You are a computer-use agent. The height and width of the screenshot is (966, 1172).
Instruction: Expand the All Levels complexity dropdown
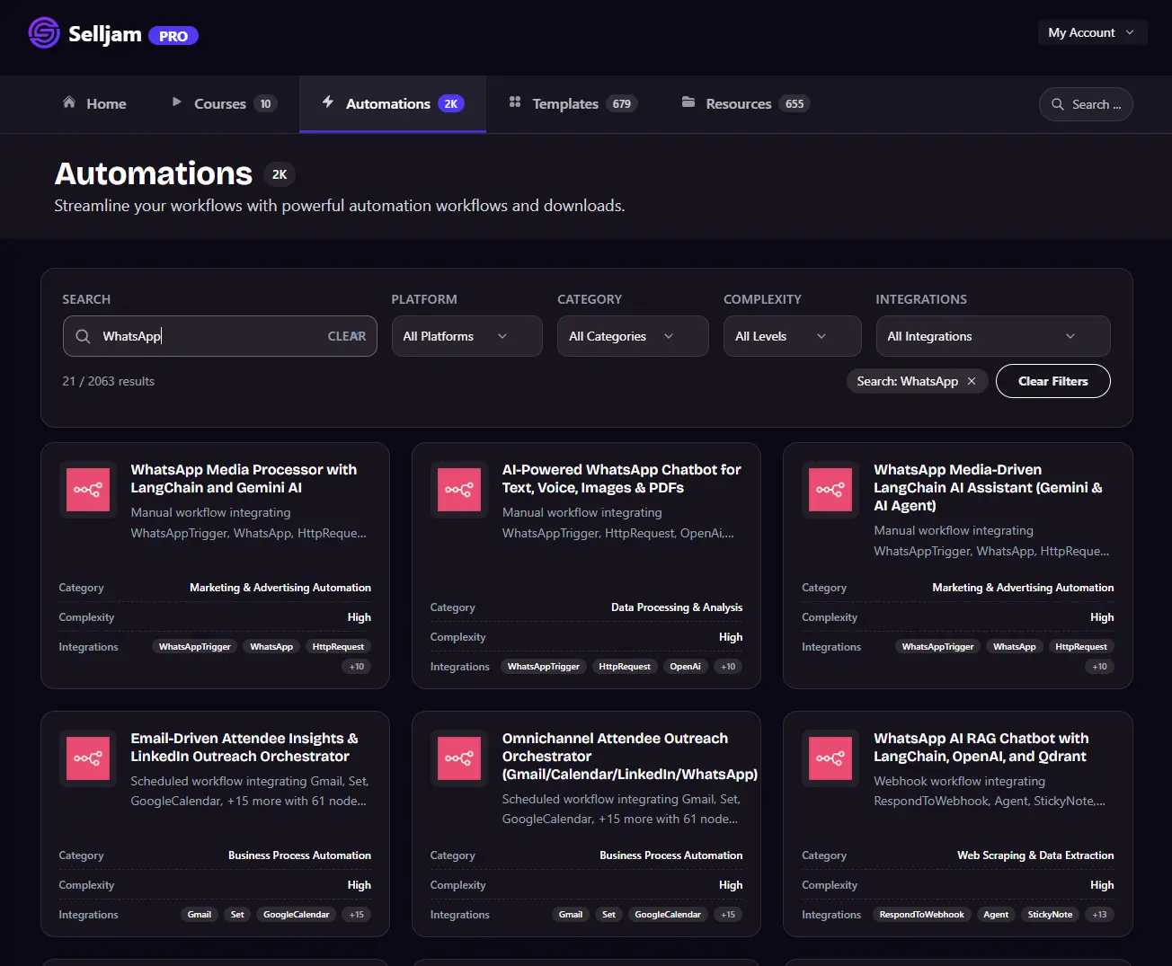click(x=792, y=336)
